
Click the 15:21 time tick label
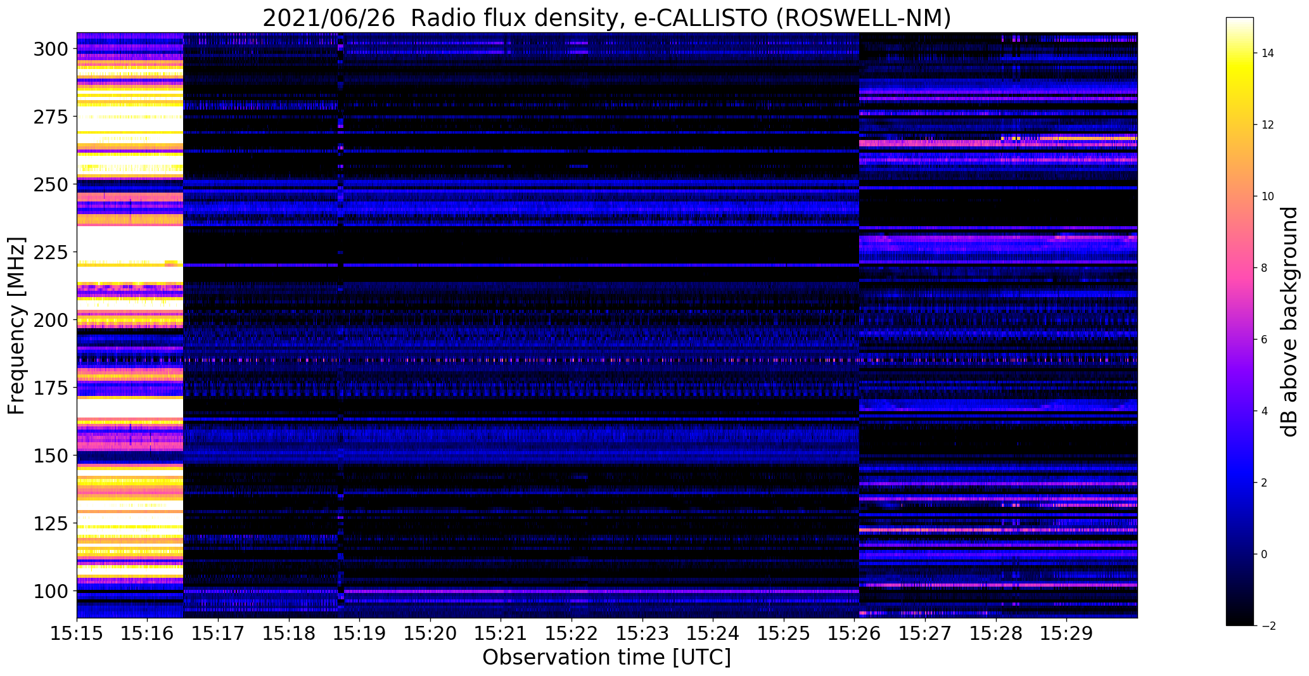click(x=501, y=633)
